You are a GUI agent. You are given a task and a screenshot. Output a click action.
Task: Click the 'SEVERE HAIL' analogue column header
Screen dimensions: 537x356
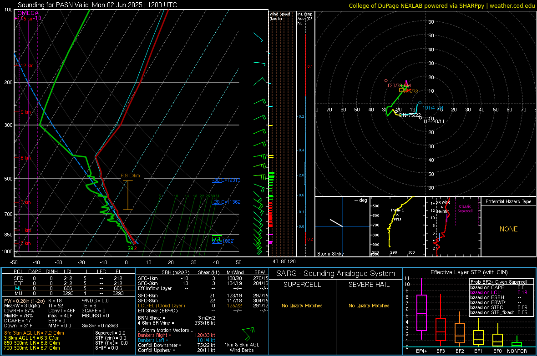[x=369, y=285]
